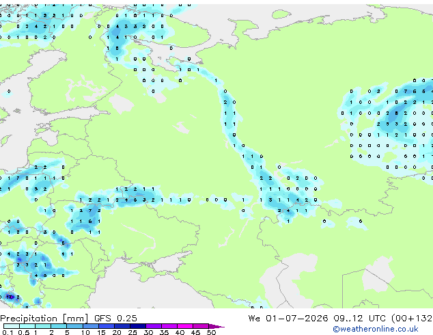This screenshot has height=335, width=433.
Task: Click the weatheronline.co.uk copyright link
Action: point(376,329)
